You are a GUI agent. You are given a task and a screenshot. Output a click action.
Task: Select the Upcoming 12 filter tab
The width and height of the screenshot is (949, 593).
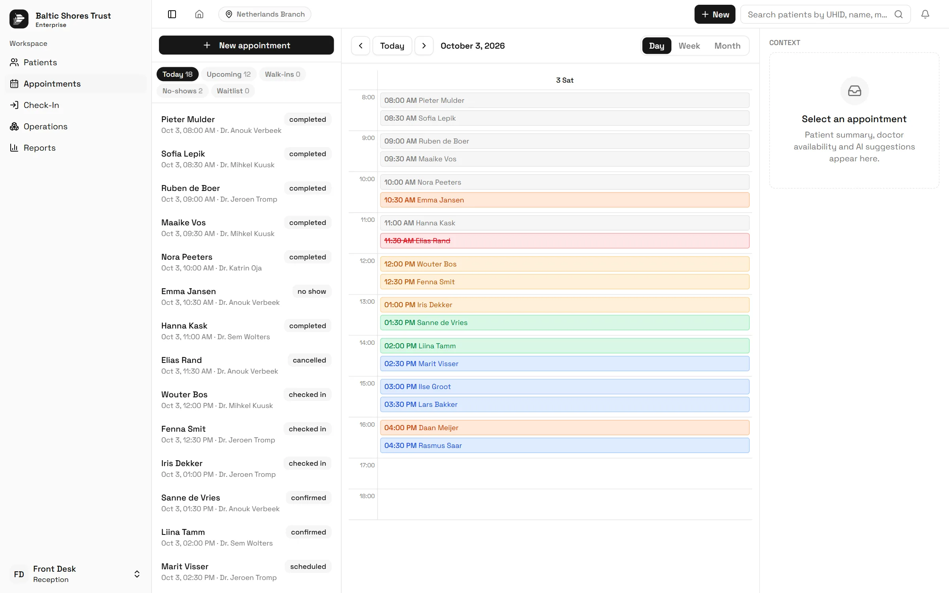click(x=229, y=74)
